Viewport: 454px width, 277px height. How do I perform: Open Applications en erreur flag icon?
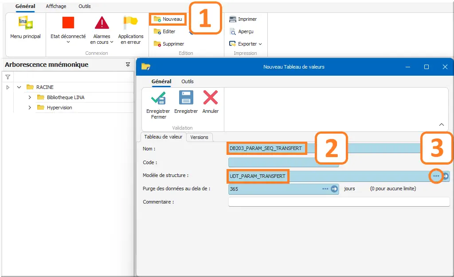click(131, 23)
